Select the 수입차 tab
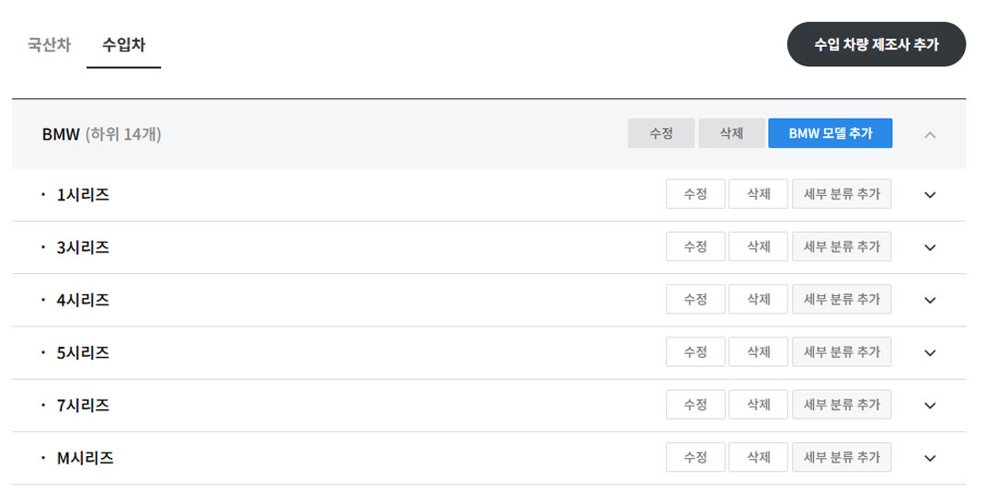Viewport: 986px width, 492px height. 124,46
